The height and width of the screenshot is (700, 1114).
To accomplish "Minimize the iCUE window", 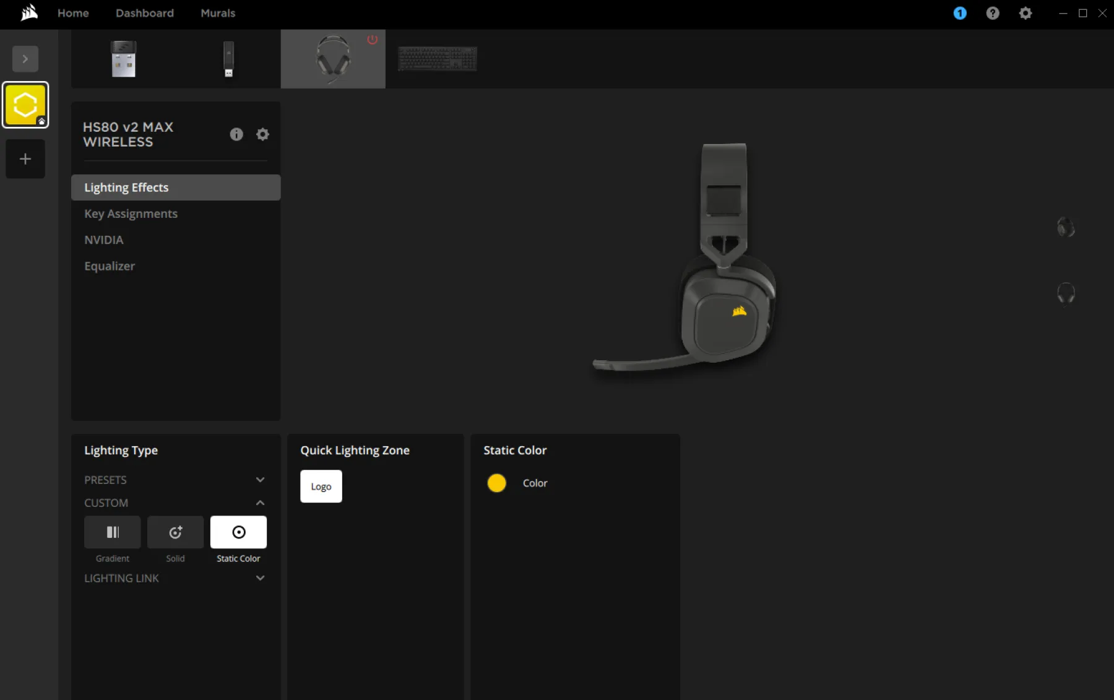I will tap(1063, 13).
